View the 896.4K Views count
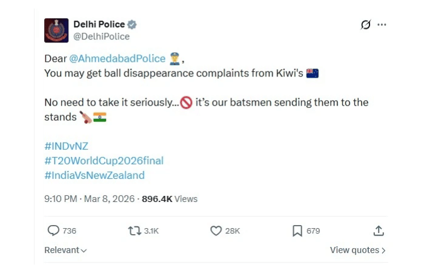424x273 pixels. point(170,198)
